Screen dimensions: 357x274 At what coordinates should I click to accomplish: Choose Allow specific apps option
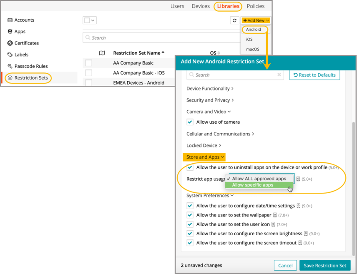pyautogui.click(x=253, y=185)
